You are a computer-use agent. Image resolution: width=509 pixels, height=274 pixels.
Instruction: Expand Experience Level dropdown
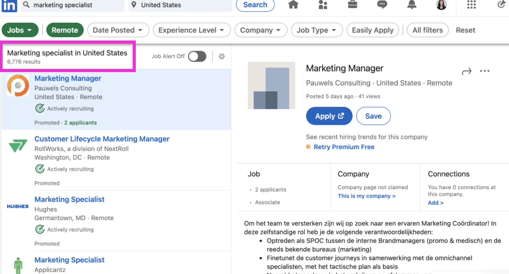click(x=192, y=30)
